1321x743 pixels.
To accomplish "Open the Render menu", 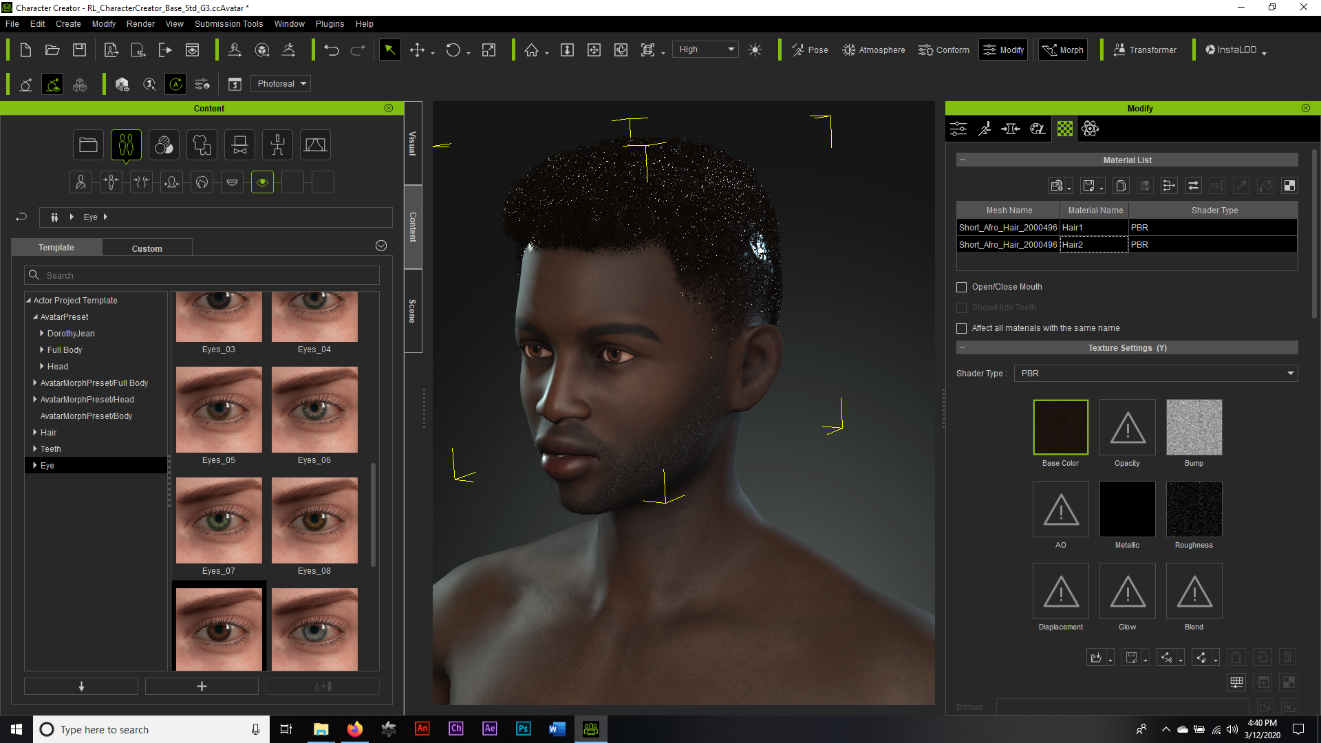I will click(x=140, y=24).
